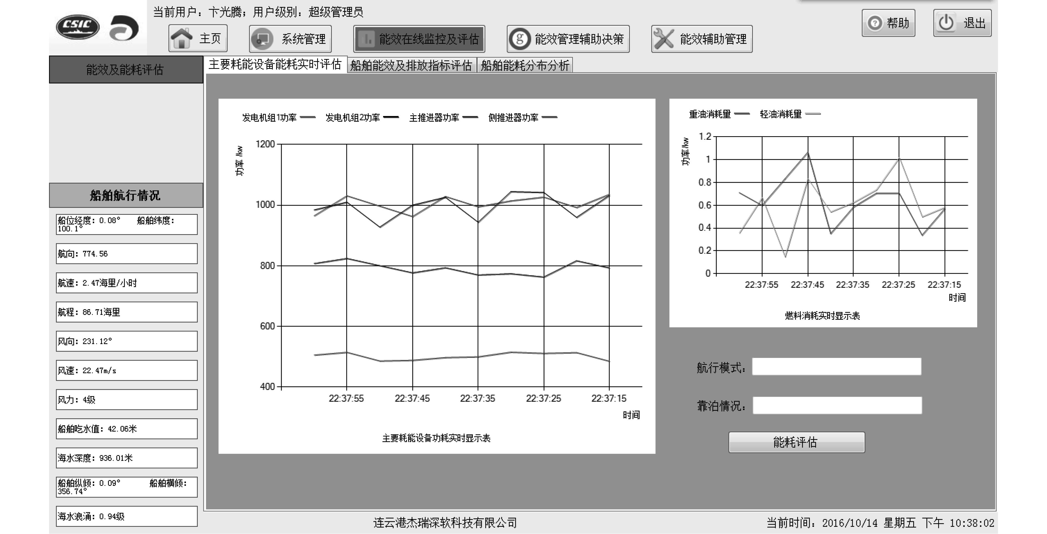This screenshot has width=1047, height=534.
Task: Click the bar chart monitoring icon
Action: [x=367, y=39]
